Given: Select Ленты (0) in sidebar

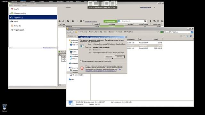Looking at the screenshot, I should (17, 26).
